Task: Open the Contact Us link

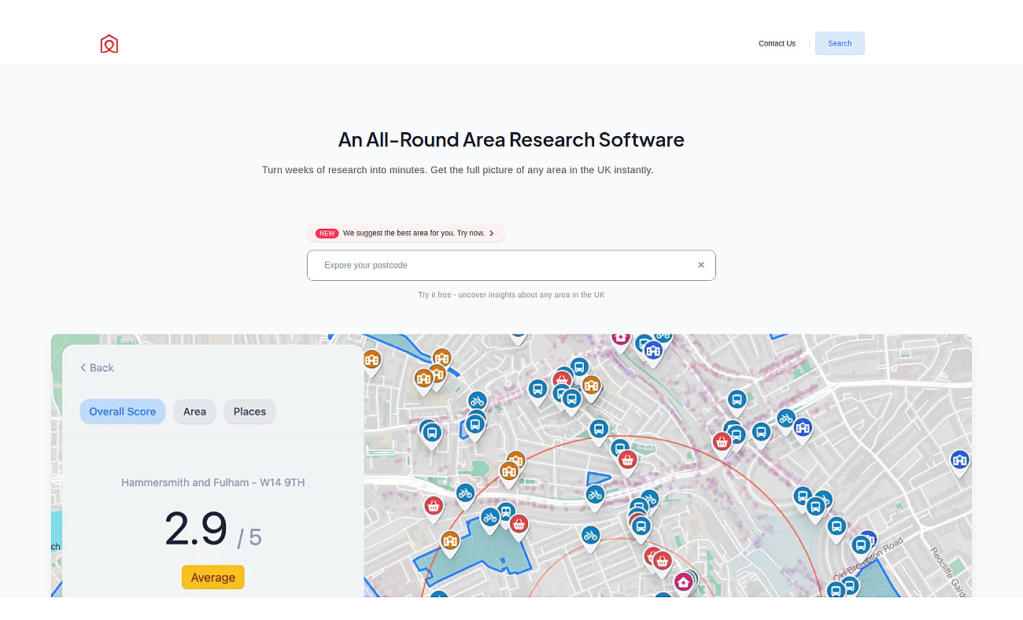Action: coord(777,43)
